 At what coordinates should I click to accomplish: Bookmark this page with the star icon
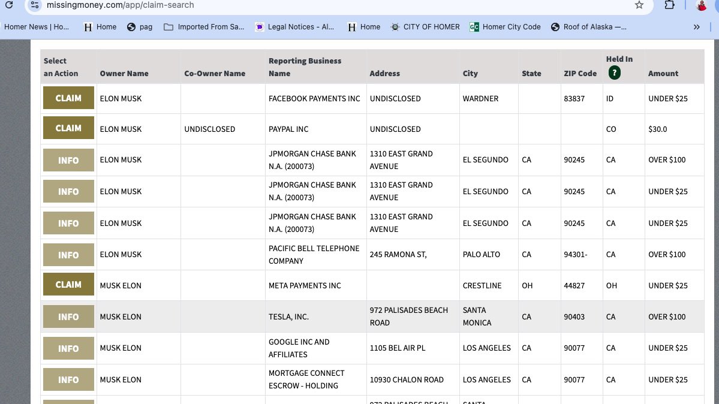coord(639,5)
